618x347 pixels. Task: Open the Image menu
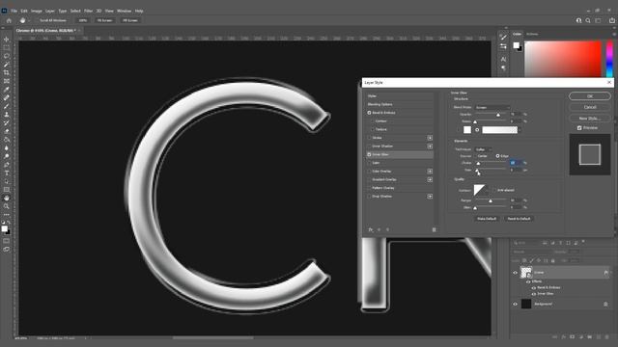37,11
